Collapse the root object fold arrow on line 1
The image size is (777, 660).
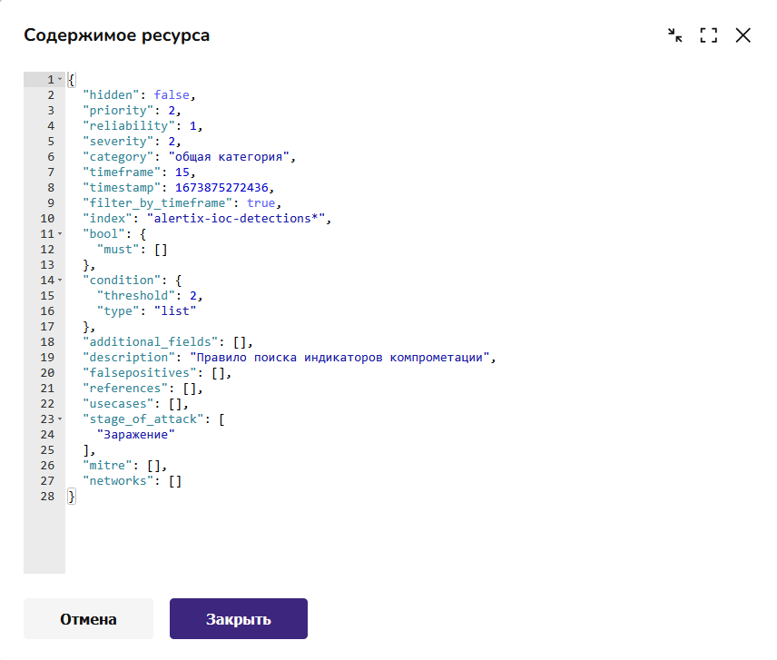click(x=60, y=79)
